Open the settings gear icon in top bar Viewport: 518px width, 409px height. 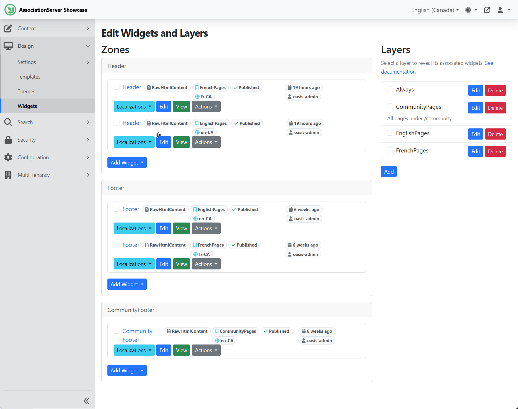(x=468, y=10)
